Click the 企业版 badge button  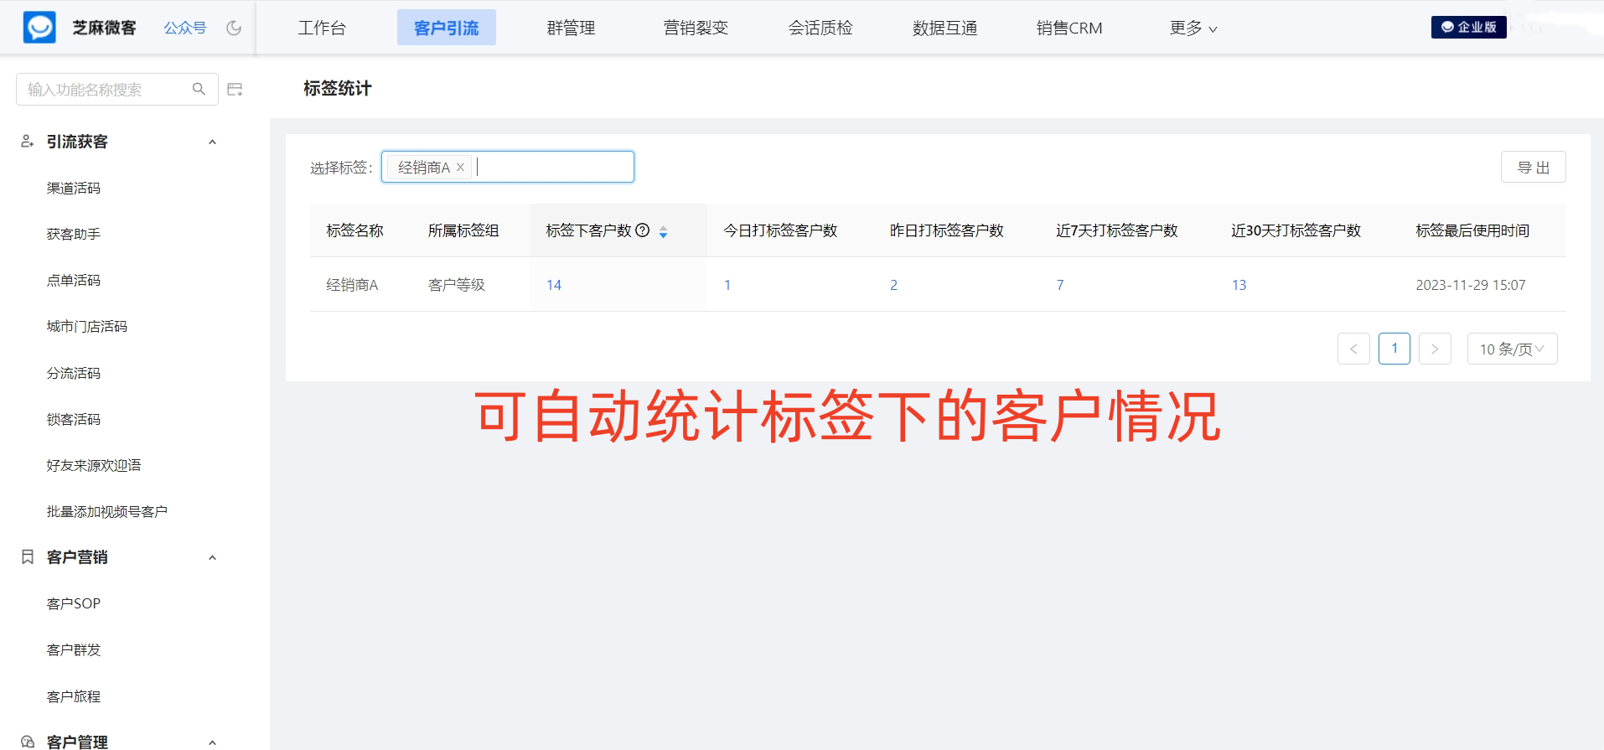click(x=1468, y=27)
